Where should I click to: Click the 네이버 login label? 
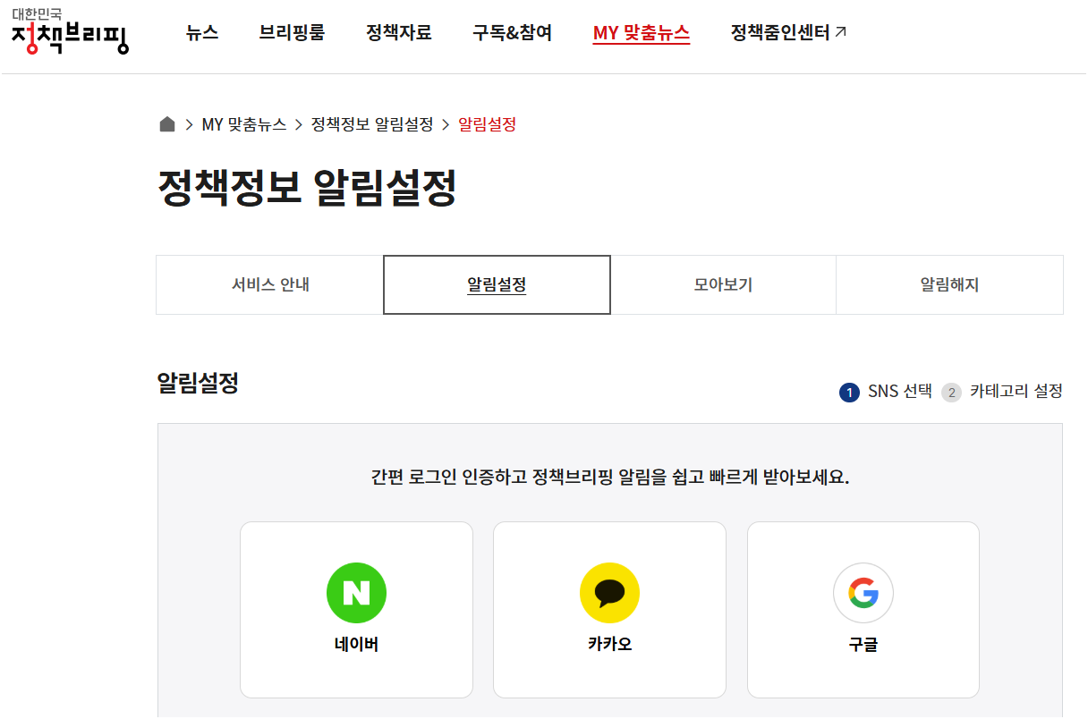(x=356, y=644)
